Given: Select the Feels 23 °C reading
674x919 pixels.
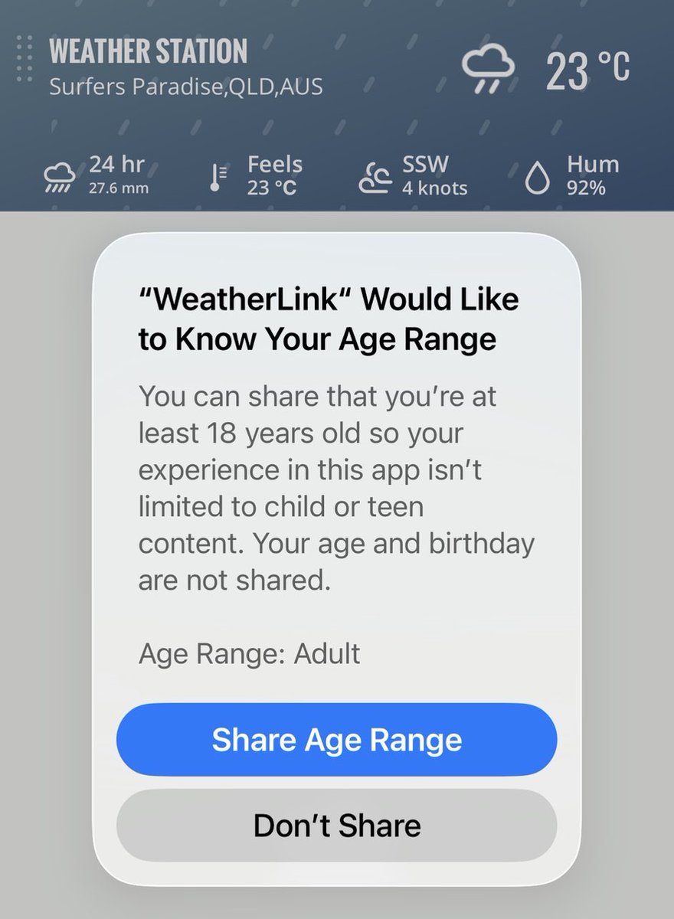Looking at the screenshot, I should click(274, 176).
